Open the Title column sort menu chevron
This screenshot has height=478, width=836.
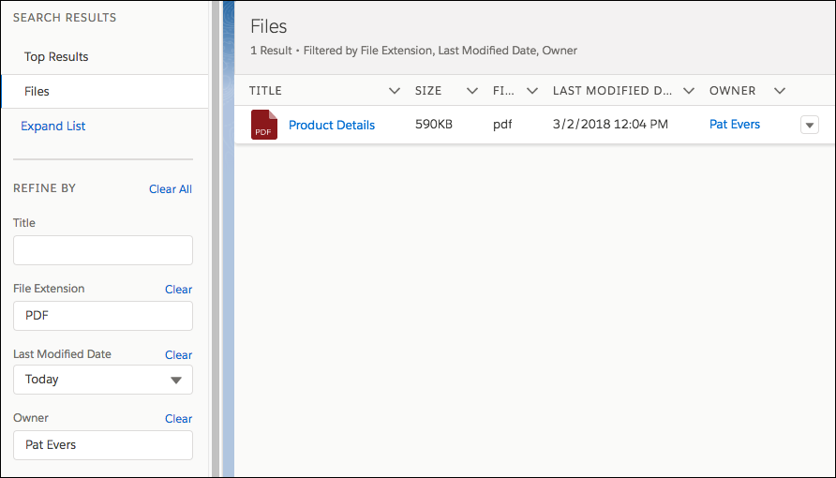[x=394, y=91]
